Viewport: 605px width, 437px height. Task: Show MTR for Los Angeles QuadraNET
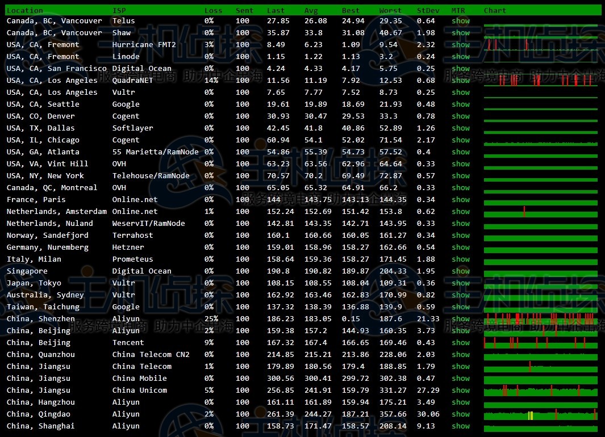click(461, 81)
